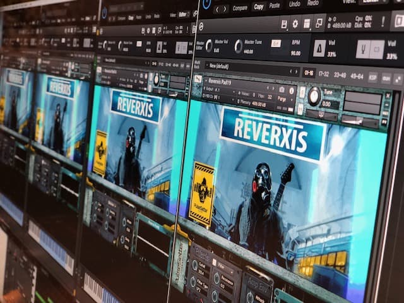
Task: Click the Resonance knob
Action: tap(217, 278)
